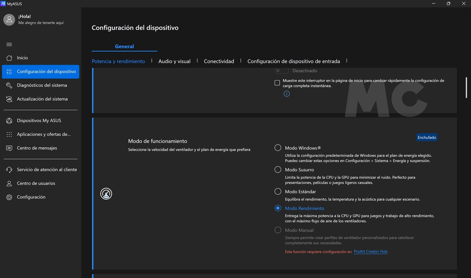Open Configuración gear icon in sidebar
471x278 pixels.
pos(9,197)
